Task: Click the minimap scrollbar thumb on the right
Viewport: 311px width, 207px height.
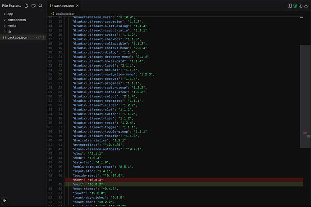Action: pos(305,97)
